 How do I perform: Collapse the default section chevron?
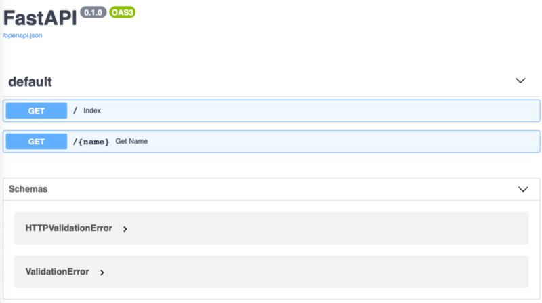[520, 81]
